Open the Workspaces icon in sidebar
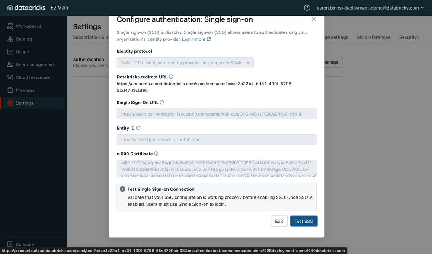Image resolution: width=432 pixels, height=254 pixels. click(x=10, y=26)
